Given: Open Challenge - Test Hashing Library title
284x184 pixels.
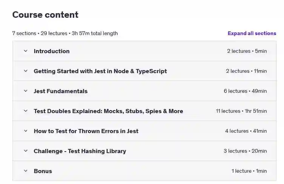Looking at the screenshot, I should pos(80,151).
